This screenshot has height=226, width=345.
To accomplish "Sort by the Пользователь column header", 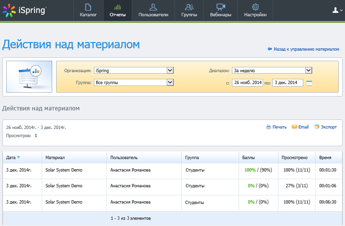I will coord(144,158).
